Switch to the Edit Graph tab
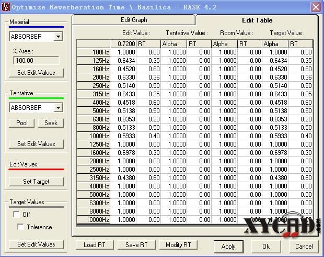The width and height of the screenshot is (324, 257). [x=134, y=20]
